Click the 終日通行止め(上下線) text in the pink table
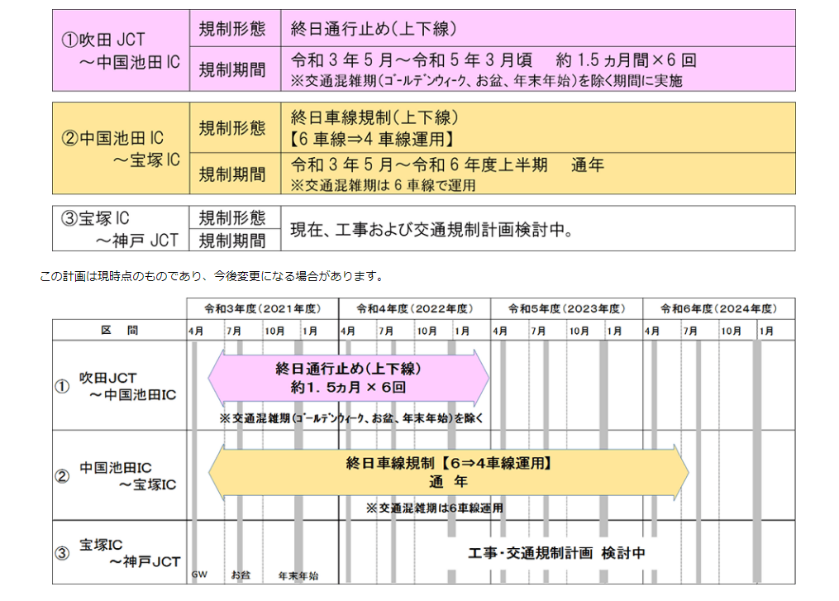Screen dimensions: 839x601 click(x=374, y=28)
